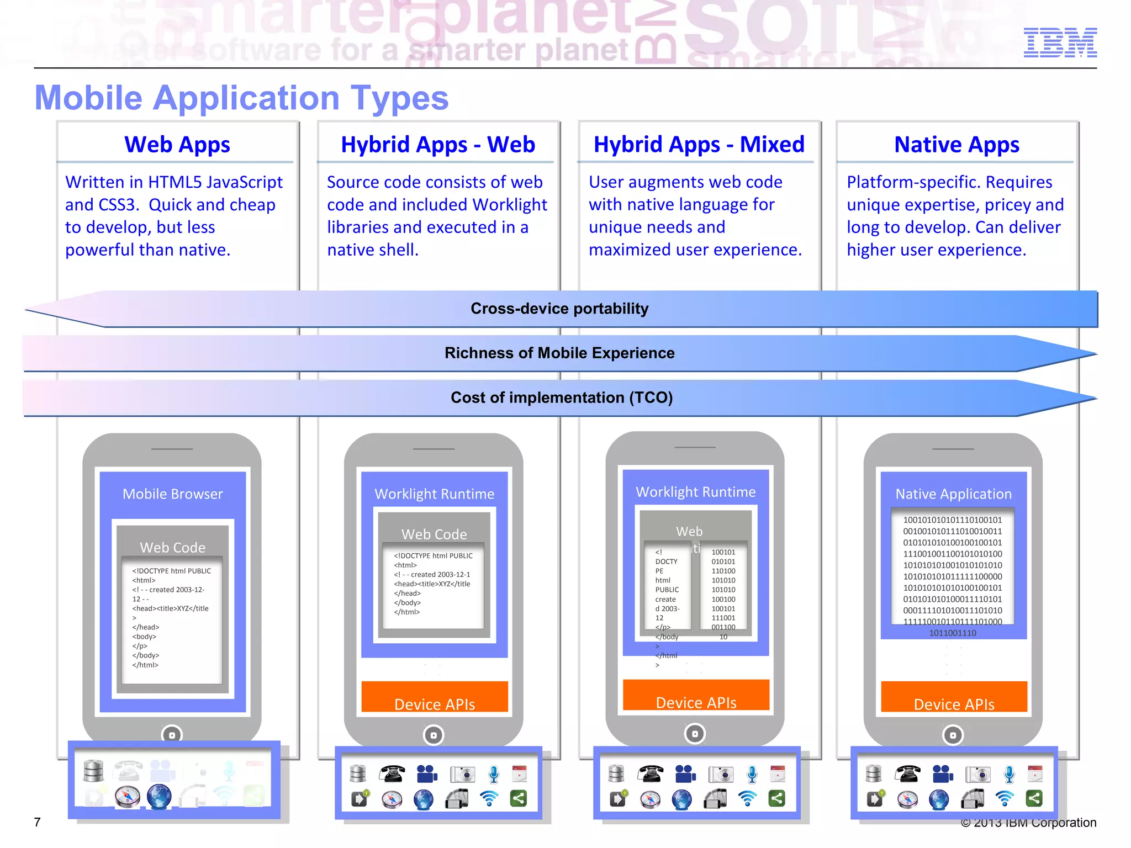Select the video camera icon under Hybrid Apps - Web
The width and height of the screenshot is (1131, 848).
click(x=427, y=774)
